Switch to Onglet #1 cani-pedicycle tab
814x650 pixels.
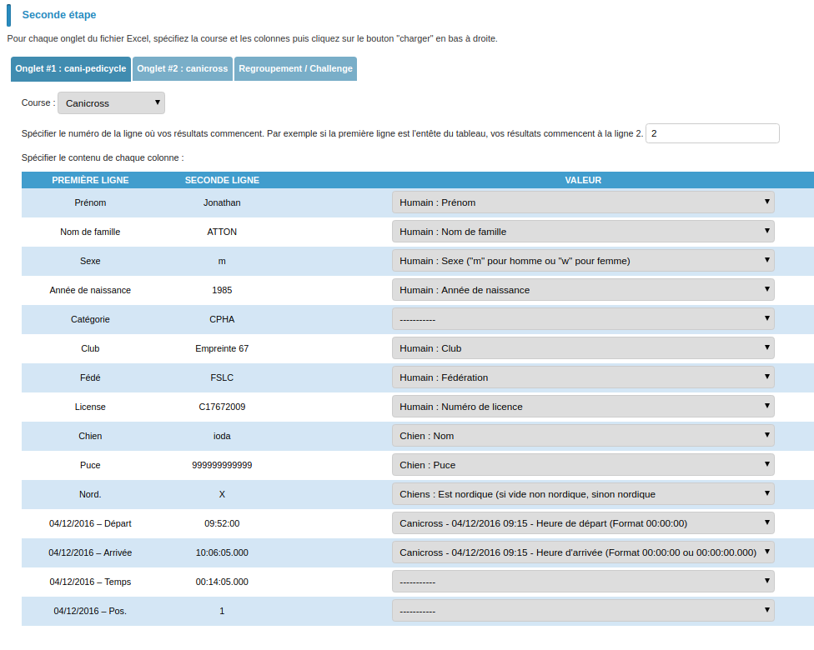(x=71, y=69)
